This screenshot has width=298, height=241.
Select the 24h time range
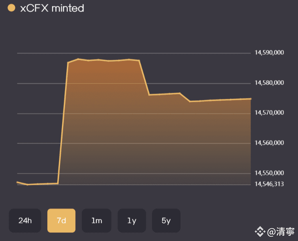(25, 221)
